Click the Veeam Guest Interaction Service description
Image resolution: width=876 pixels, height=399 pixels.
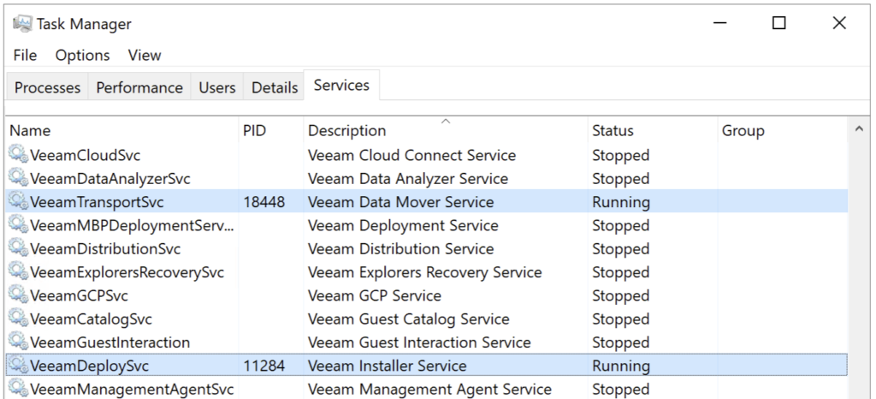419,342
